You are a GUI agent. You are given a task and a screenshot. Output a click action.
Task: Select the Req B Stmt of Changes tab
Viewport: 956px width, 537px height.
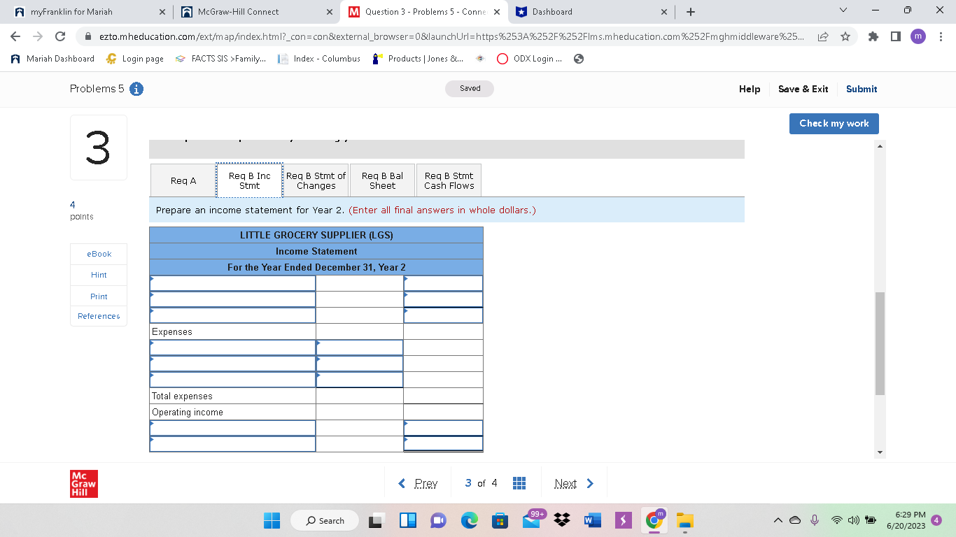(x=316, y=180)
